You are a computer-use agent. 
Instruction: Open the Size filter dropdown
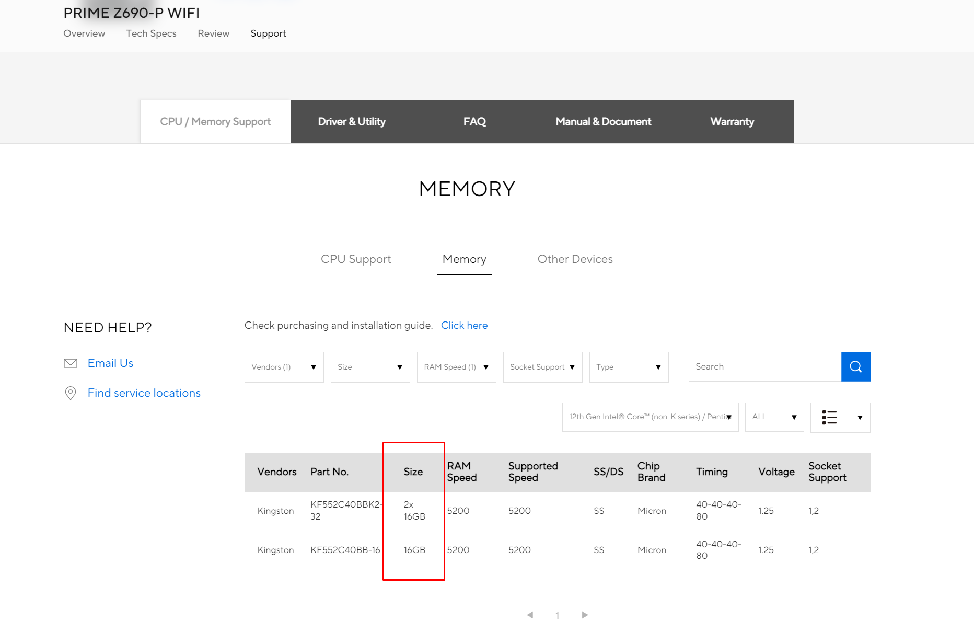[x=370, y=367]
